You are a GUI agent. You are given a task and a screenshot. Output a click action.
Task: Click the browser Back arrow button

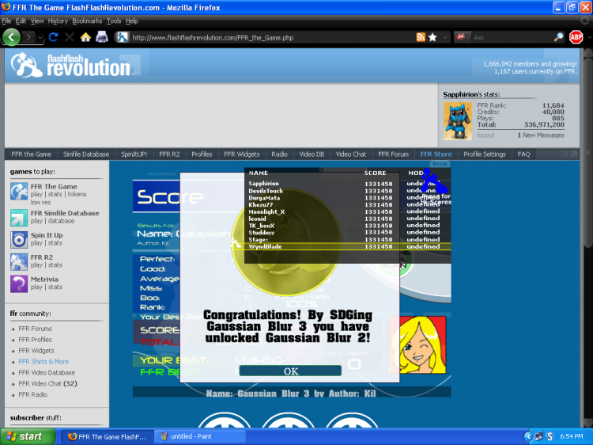pos(11,37)
